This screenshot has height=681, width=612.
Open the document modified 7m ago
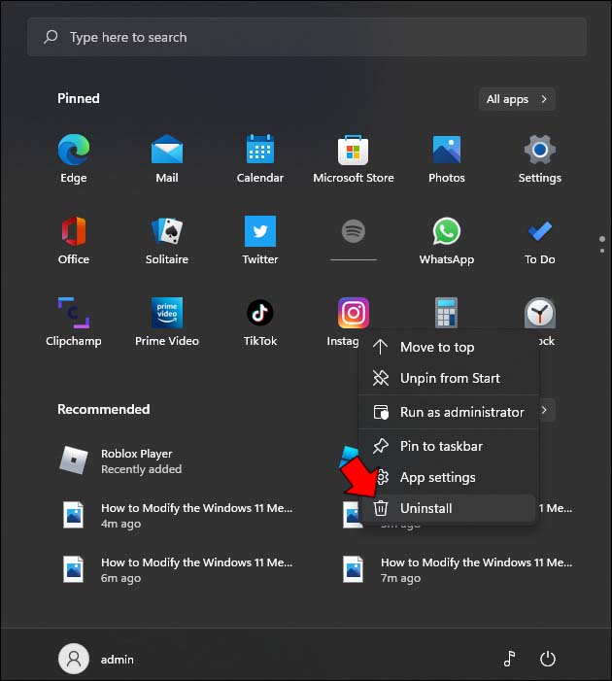(x=459, y=569)
